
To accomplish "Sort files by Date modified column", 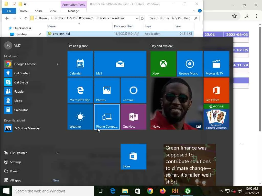I will click(124, 26).
